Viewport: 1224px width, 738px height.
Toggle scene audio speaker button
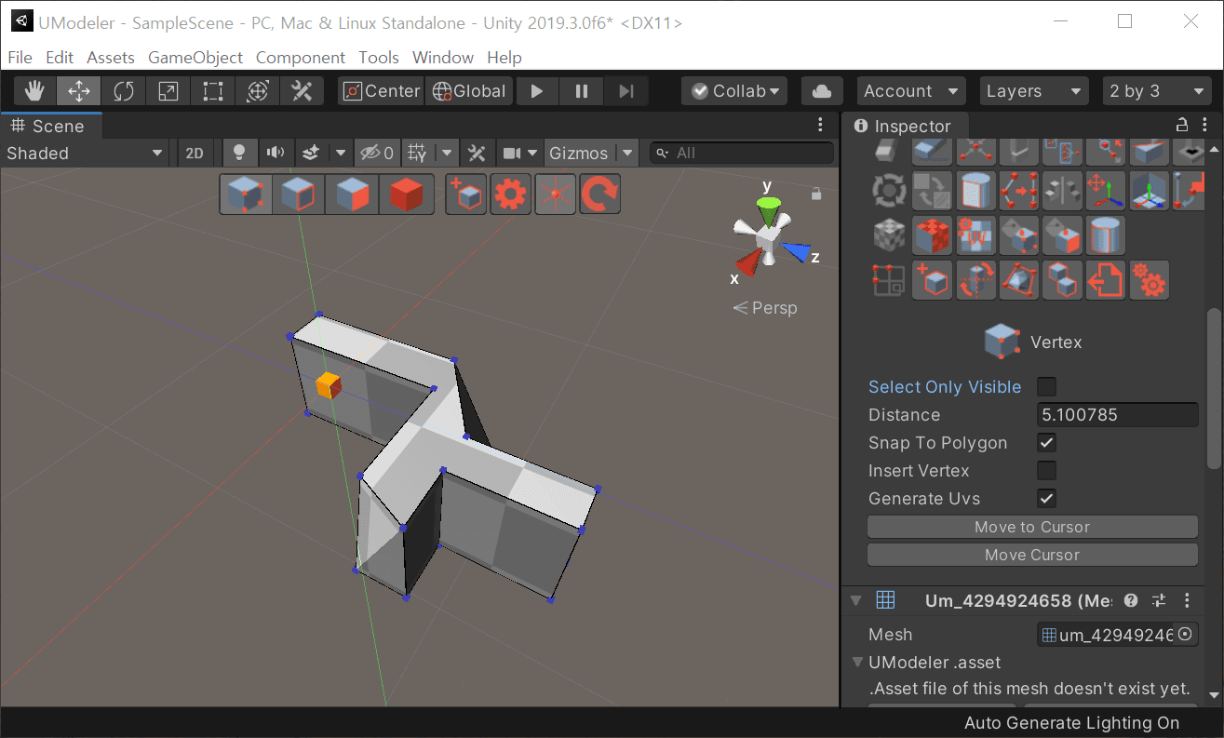point(276,153)
